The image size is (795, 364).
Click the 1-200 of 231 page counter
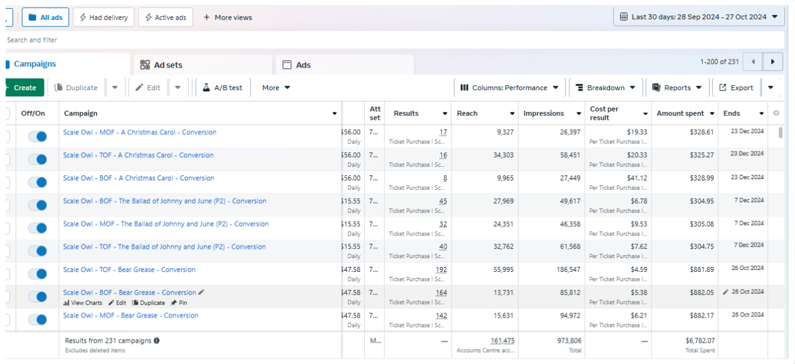pyautogui.click(x=719, y=61)
